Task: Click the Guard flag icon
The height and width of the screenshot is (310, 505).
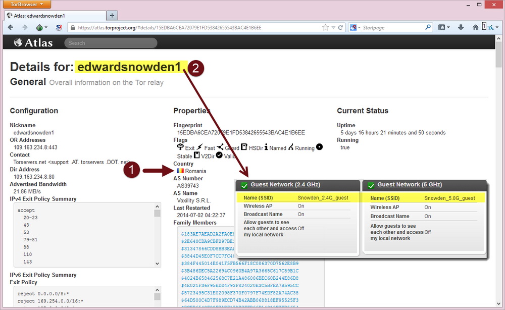Action: point(220,147)
